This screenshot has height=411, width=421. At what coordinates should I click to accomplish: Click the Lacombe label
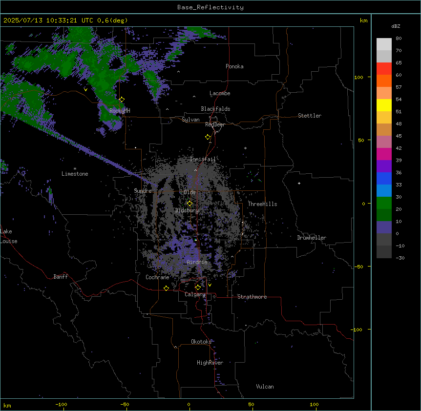pos(220,93)
